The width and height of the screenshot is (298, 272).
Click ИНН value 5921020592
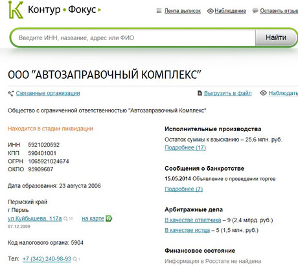(x=44, y=145)
